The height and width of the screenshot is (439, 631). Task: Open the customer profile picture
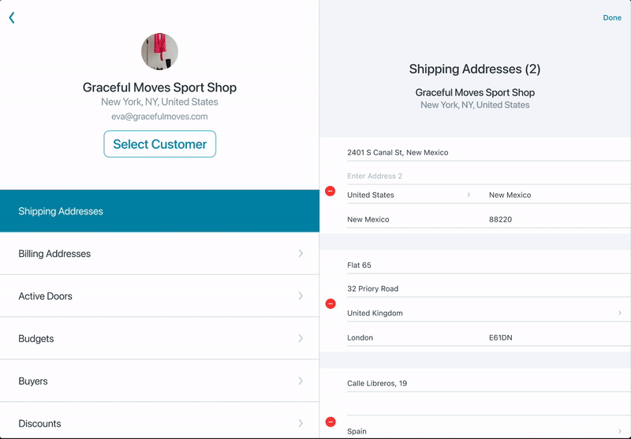point(159,52)
